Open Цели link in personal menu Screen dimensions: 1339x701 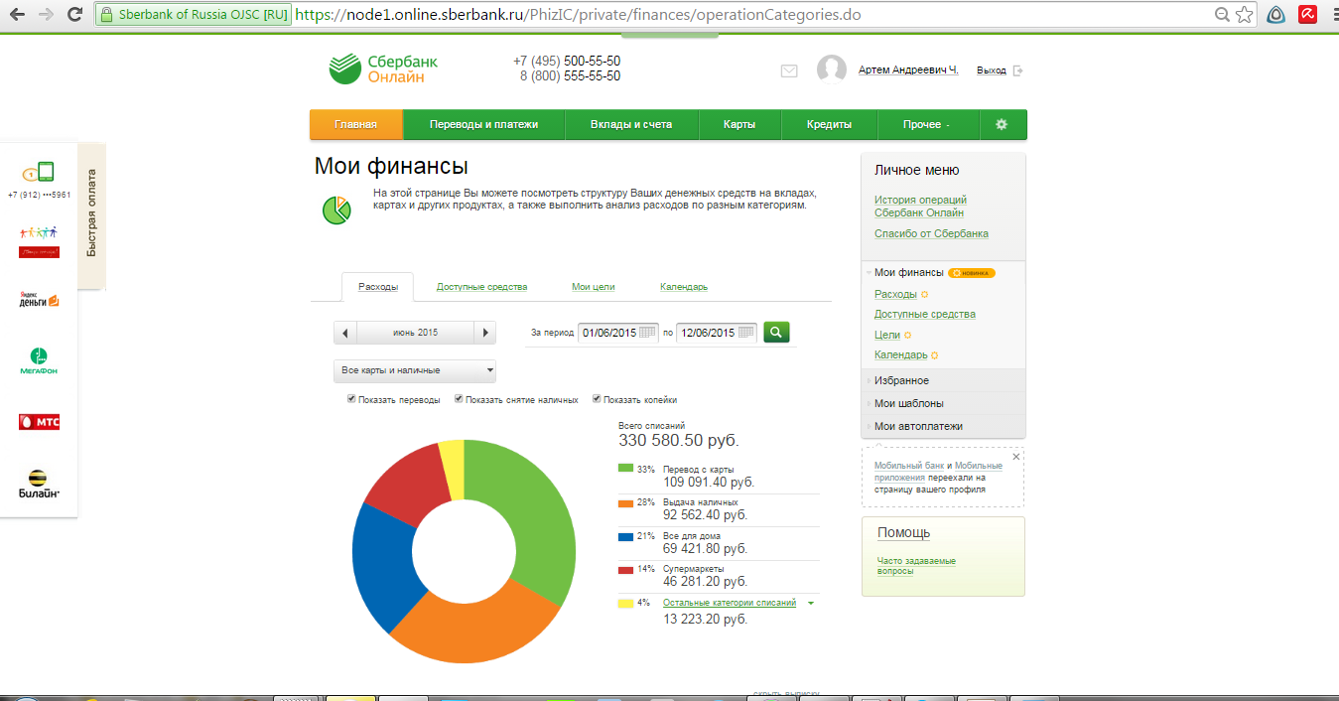887,335
